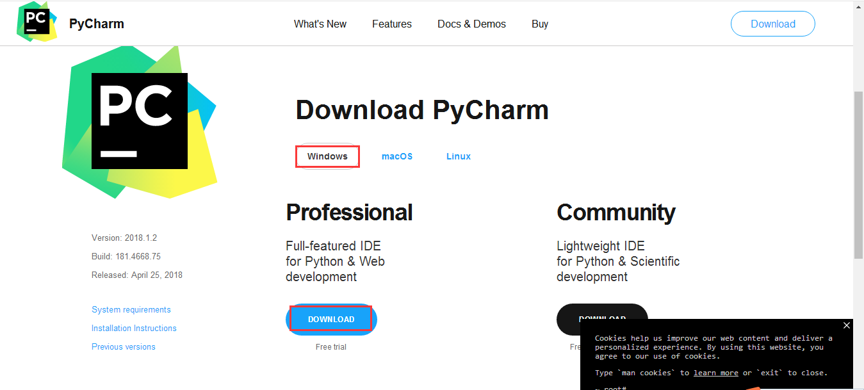Click the 'Download PyCharm' heading
Screen dimensions: 864x390
422,110
